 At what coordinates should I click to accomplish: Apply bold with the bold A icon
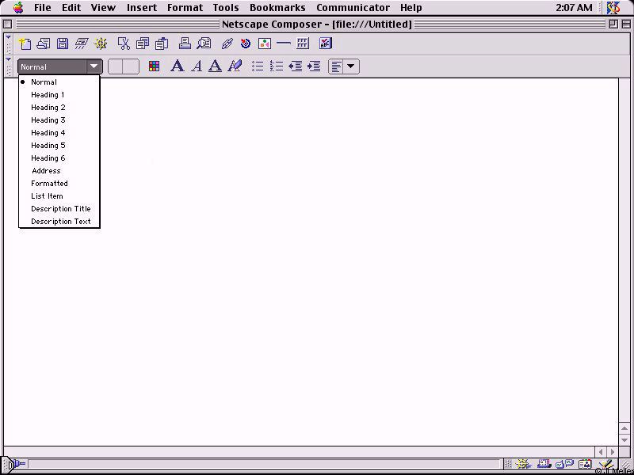pos(177,66)
